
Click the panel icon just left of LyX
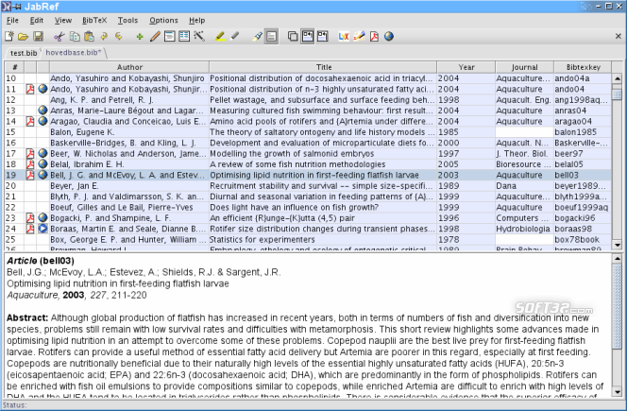point(322,37)
